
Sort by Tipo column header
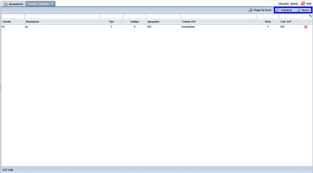(x=112, y=21)
